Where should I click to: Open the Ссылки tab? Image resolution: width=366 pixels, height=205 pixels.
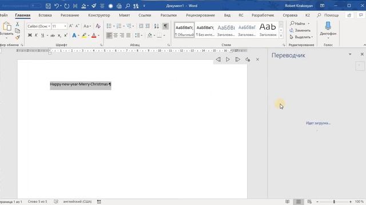[x=145, y=15]
